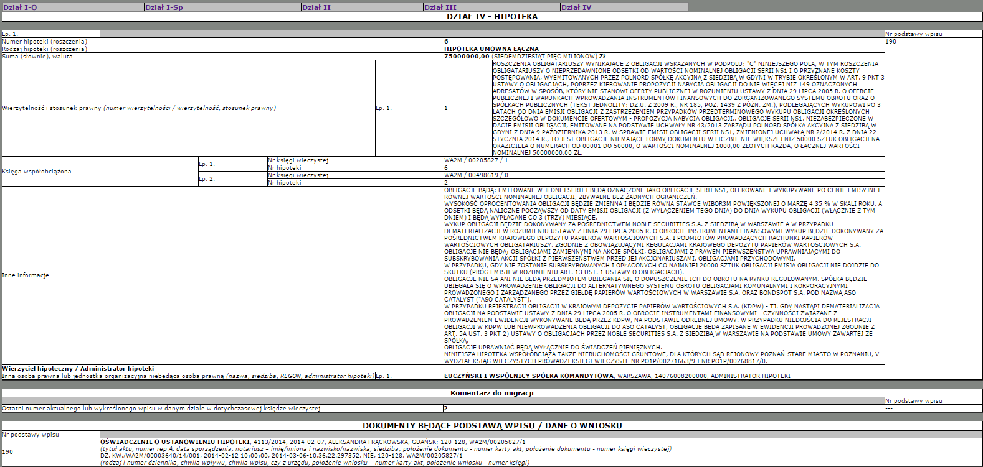Select the amount 75000000,00

point(467,57)
